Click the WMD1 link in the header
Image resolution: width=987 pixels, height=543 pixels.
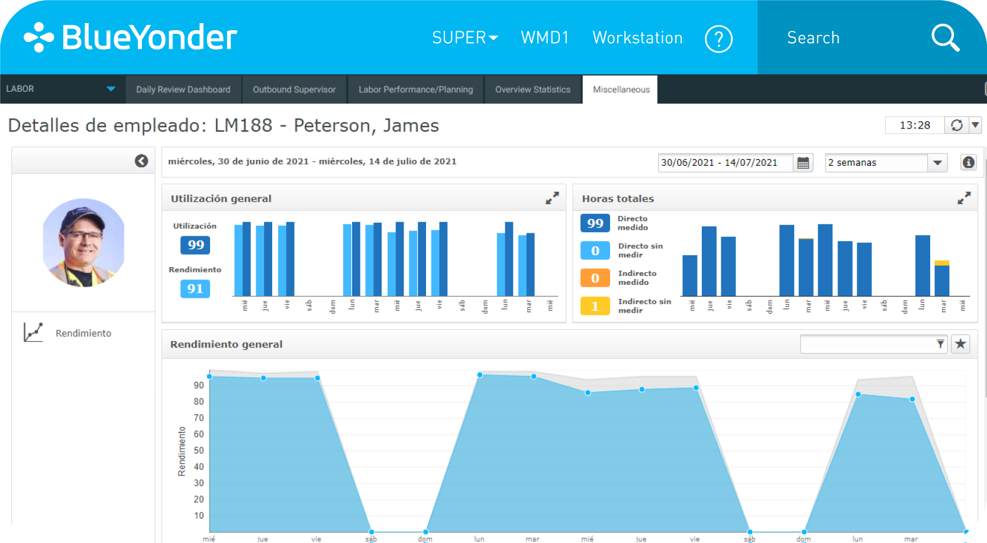[544, 37]
